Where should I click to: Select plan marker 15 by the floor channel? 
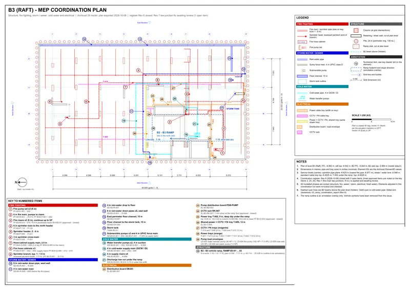click(229, 58)
